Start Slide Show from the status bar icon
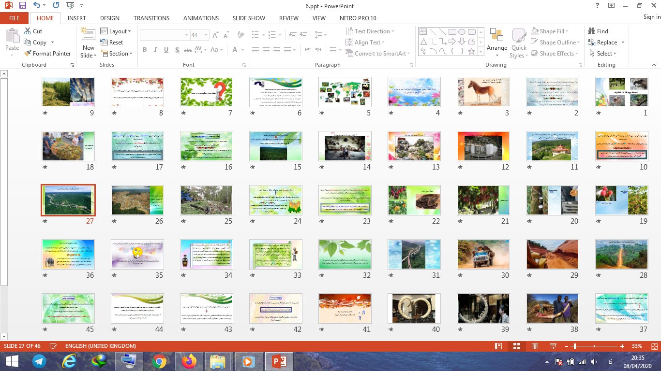This screenshot has width=661, height=371. [x=553, y=346]
